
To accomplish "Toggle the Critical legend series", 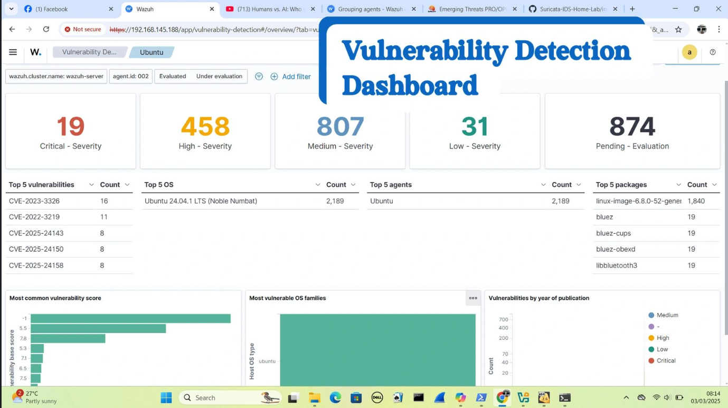I will (661, 361).
